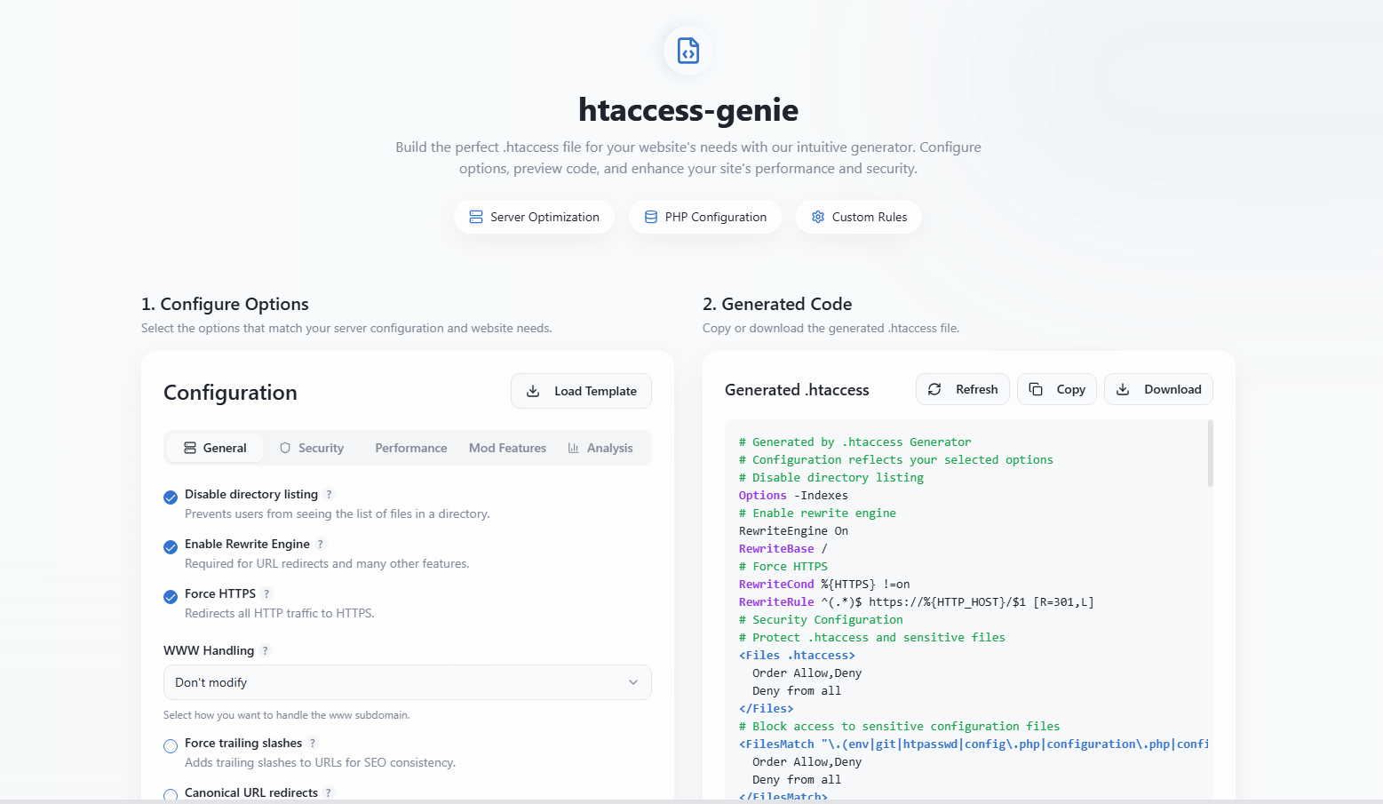Viewport: 1383px width, 804px height.
Task: Click the help question mark beside Force HTTPS
Action: 267,593
